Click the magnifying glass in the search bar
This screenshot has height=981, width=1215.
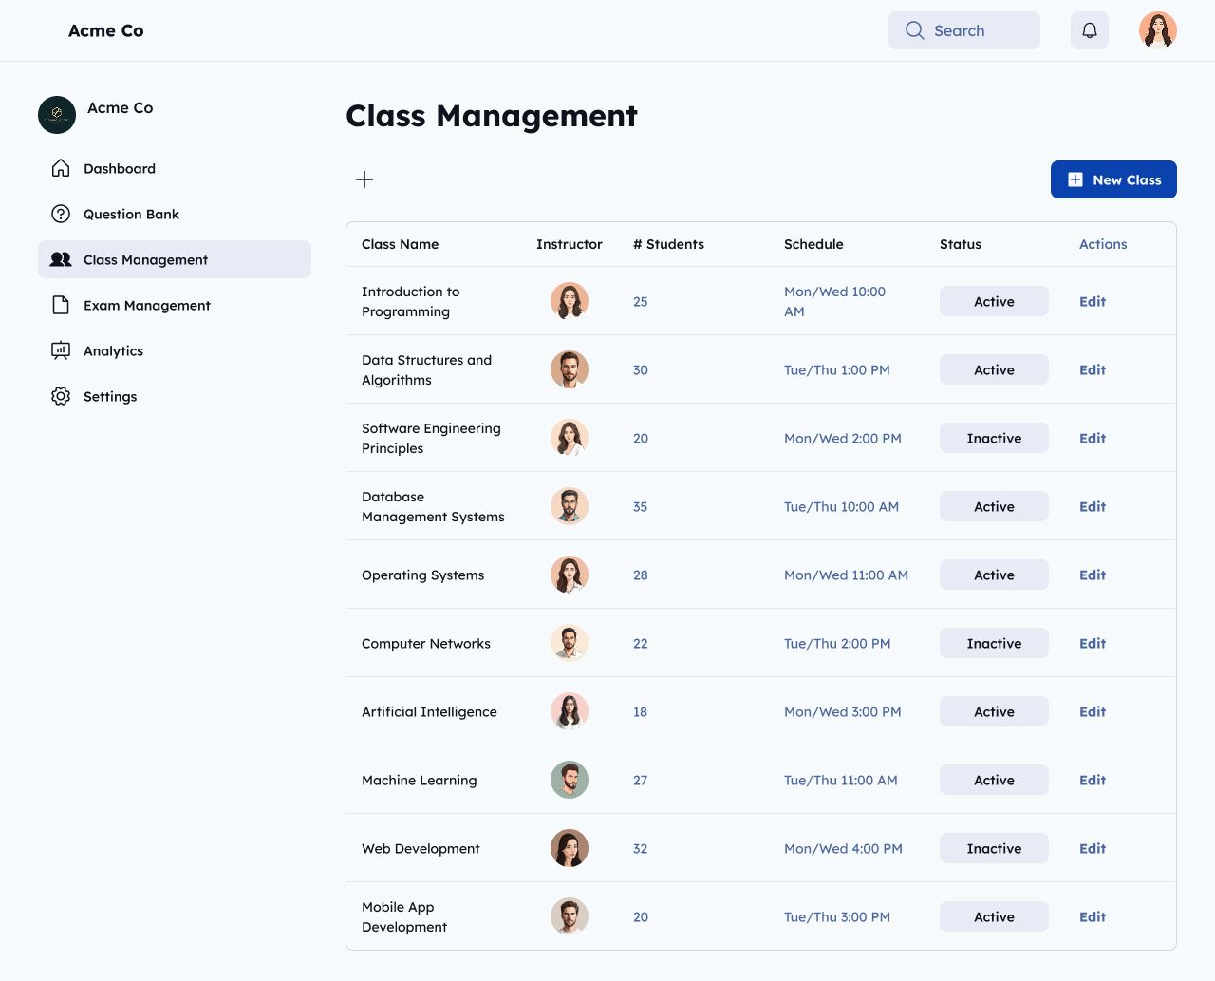coord(914,29)
